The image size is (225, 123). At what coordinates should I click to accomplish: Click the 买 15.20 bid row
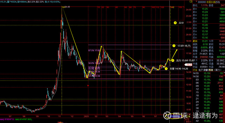coord(208,25)
